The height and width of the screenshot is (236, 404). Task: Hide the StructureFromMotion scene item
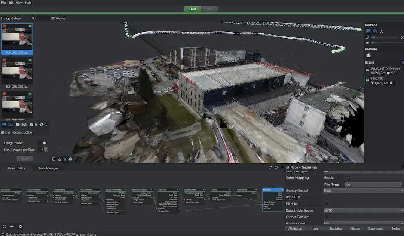click(367, 70)
